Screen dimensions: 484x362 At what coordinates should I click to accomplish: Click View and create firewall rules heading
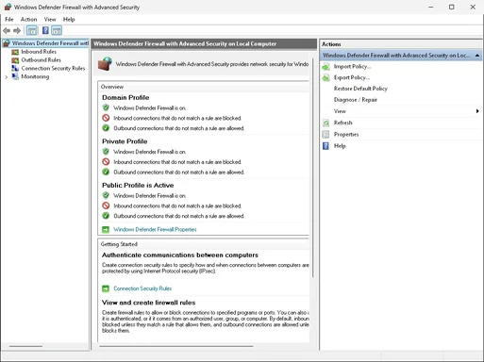tap(148, 303)
